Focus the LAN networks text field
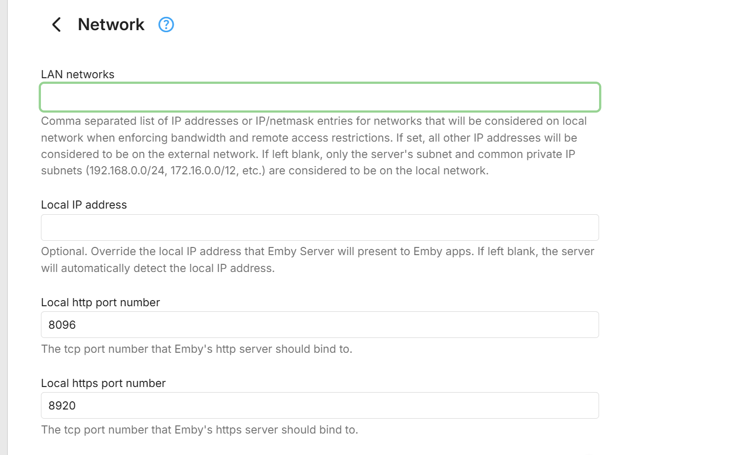The height and width of the screenshot is (455, 750). click(x=320, y=97)
